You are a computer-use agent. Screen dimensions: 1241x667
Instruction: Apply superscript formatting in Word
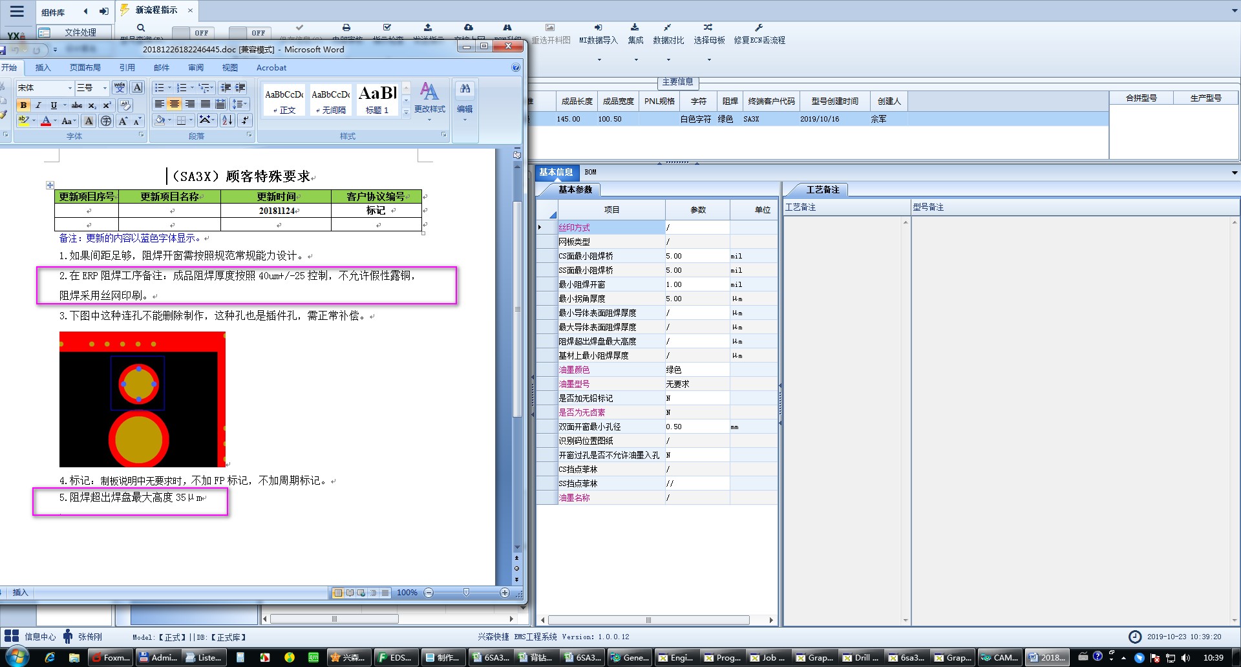(x=107, y=105)
